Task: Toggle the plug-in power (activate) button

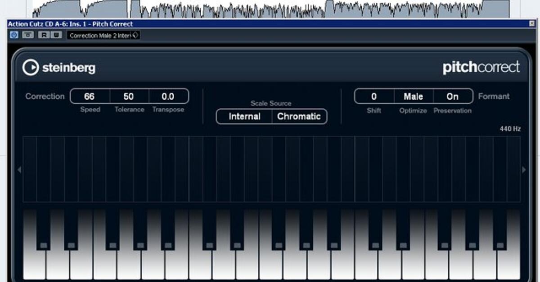Action: click(x=14, y=35)
